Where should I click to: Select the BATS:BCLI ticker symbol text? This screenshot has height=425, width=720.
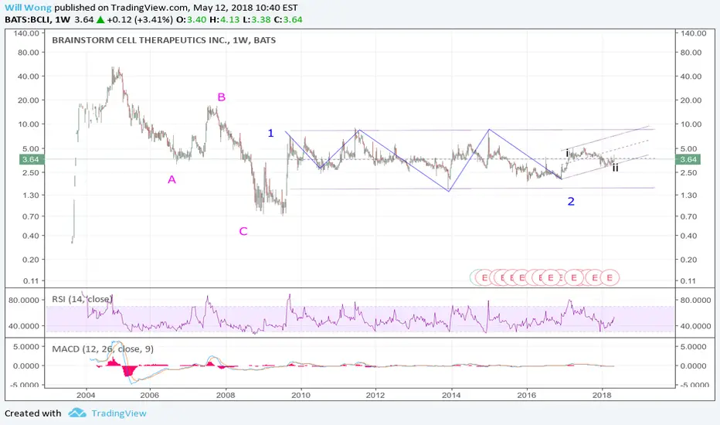28,20
